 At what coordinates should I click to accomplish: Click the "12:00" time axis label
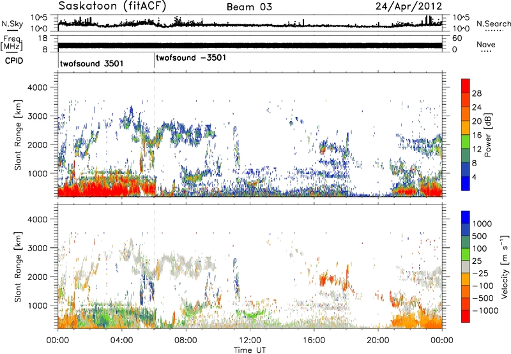pos(250,341)
